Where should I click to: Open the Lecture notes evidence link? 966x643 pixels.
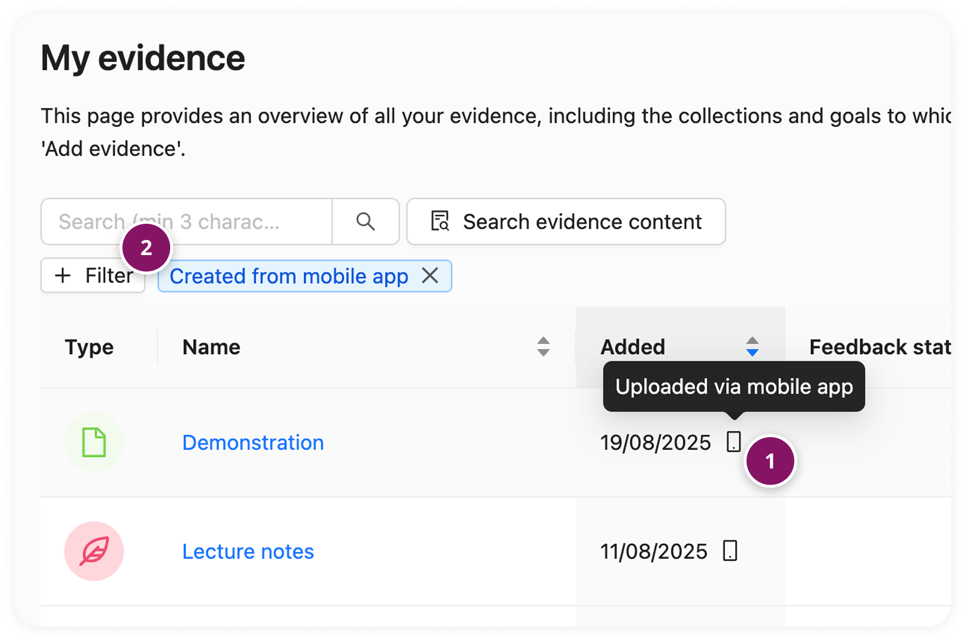tap(248, 551)
